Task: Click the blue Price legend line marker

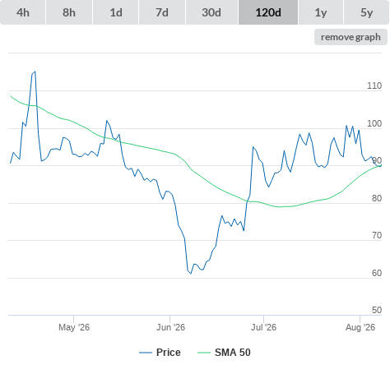Action: coord(146,353)
